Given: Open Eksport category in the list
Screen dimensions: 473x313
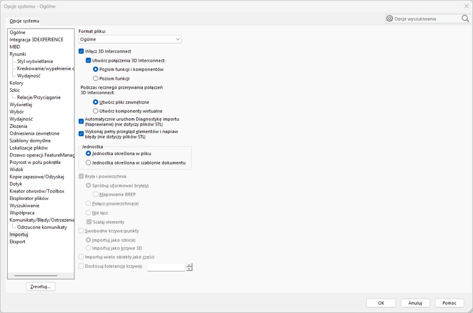Looking at the screenshot, I should [x=18, y=241].
